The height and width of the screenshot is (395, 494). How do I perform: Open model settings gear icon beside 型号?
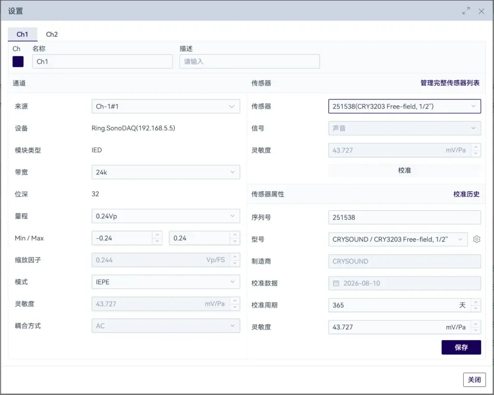pos(476,239)
